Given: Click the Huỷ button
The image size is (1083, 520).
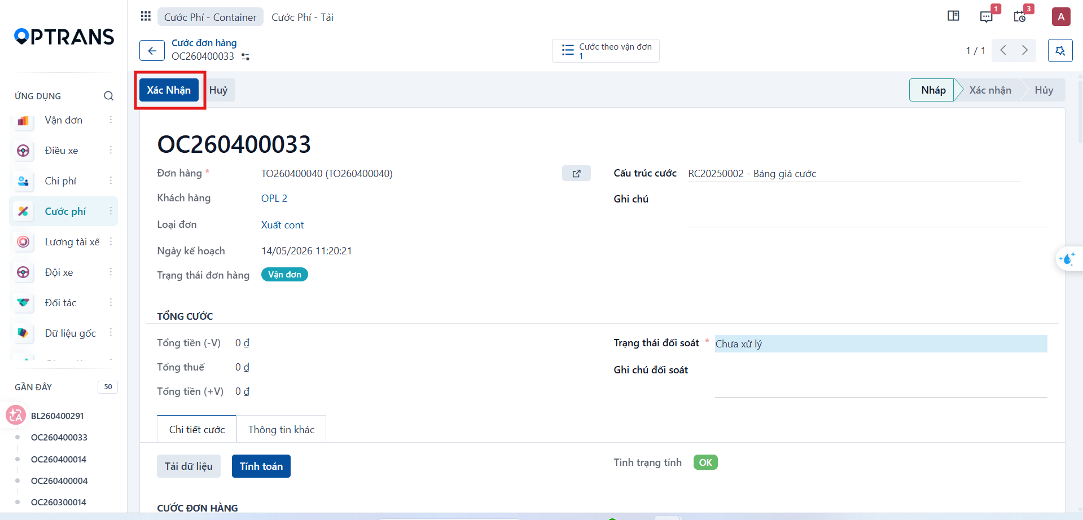Looking at the screenshot, I should coord(218,90).
